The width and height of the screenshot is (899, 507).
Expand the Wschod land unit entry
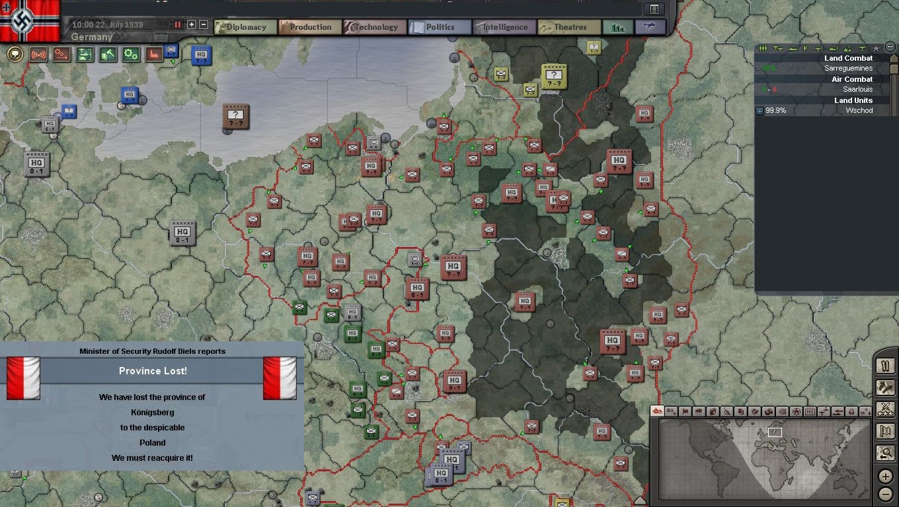(x=760, y=111)
